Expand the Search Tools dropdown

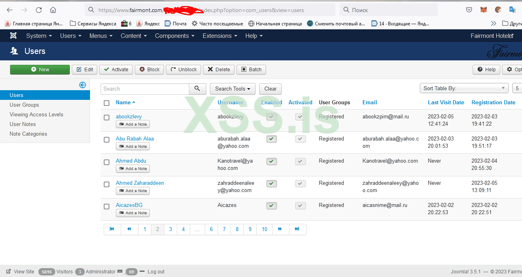233,89
